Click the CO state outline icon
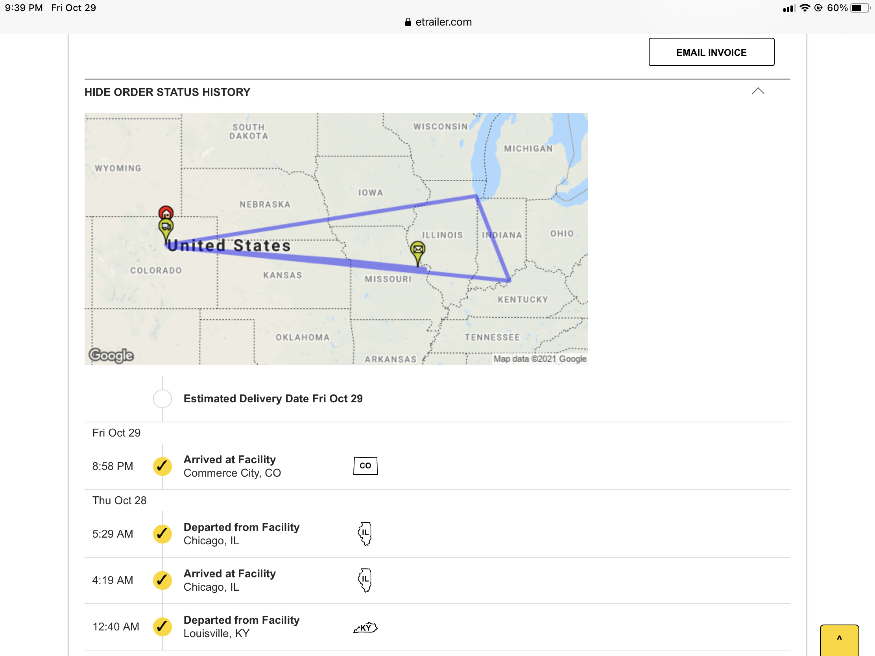Screen dimensions: 875x656 click(365, 466)
